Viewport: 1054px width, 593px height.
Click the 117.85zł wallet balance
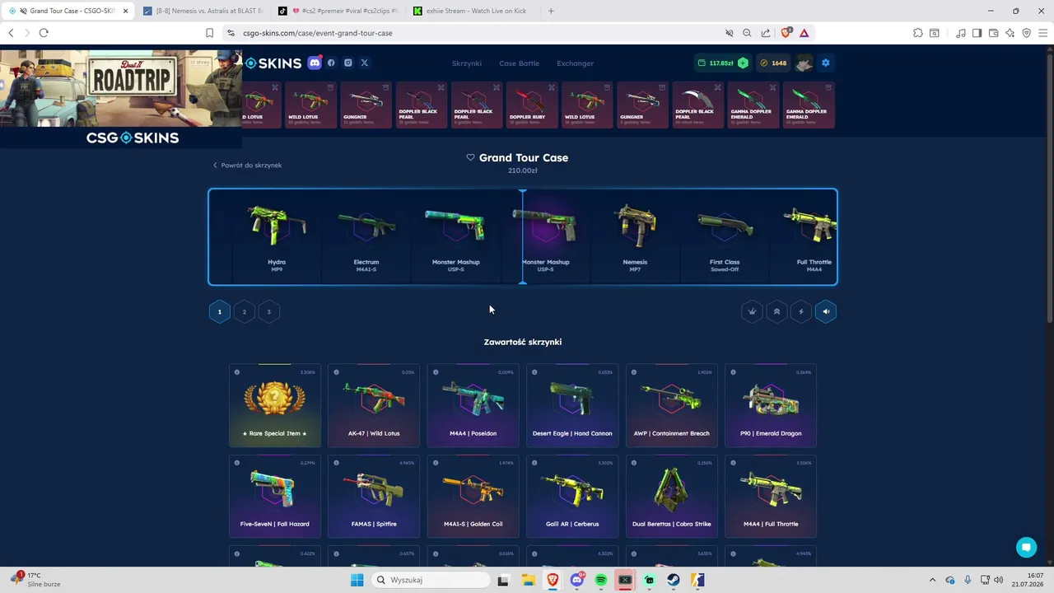click(x=716, y=63)
